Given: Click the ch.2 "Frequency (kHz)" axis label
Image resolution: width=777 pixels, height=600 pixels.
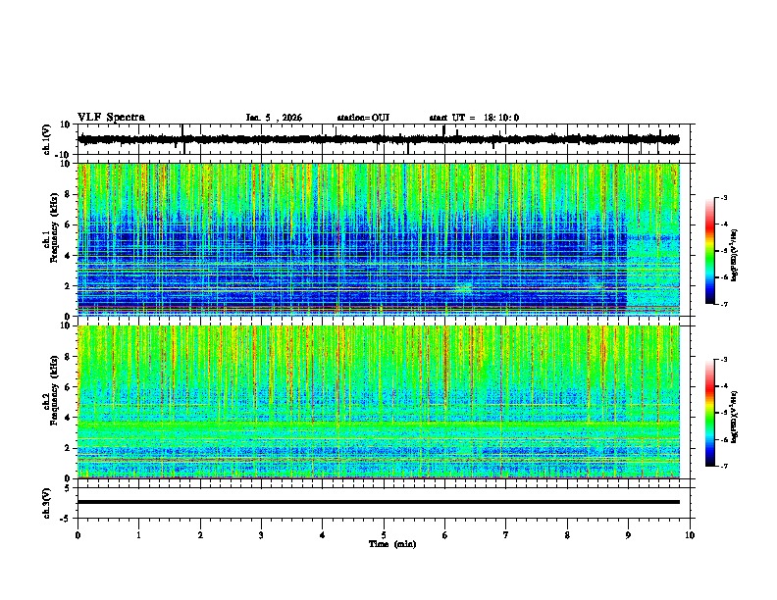Looking at the screenshot, I should (x=54, y=390).
